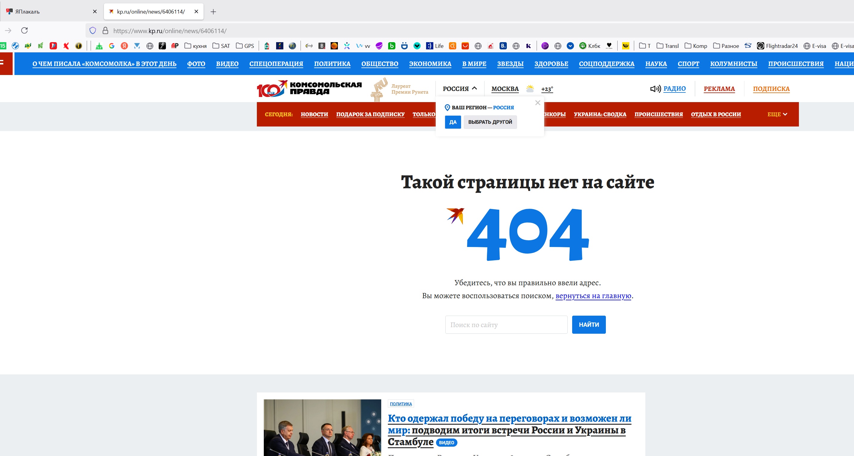Open НОВОСТИ in the red bar
The height and width of the screenshot is (456, 854).
click(x=314, y=114)
